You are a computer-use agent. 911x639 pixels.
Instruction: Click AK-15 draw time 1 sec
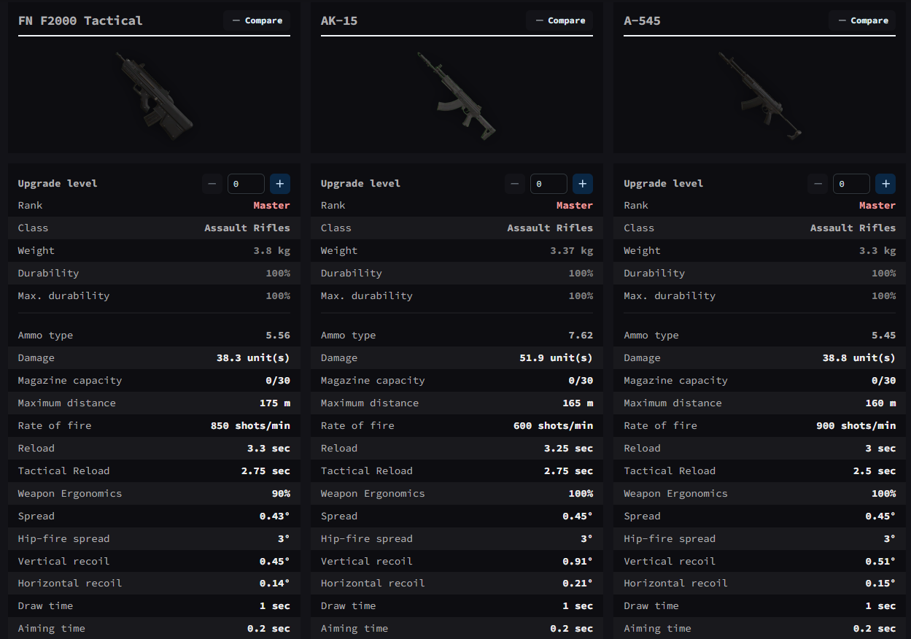578,606
